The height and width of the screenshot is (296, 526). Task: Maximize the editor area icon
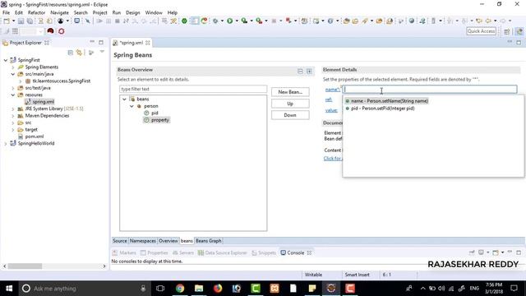(x=519, y=43)
